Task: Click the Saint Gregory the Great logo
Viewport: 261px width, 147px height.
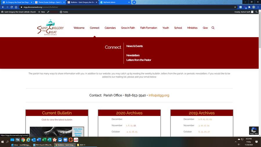Action: coord(50,28)
